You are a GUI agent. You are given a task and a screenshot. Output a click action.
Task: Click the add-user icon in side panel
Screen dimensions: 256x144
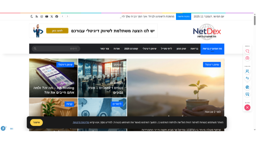pyautogui.click(x=247, y=71)
